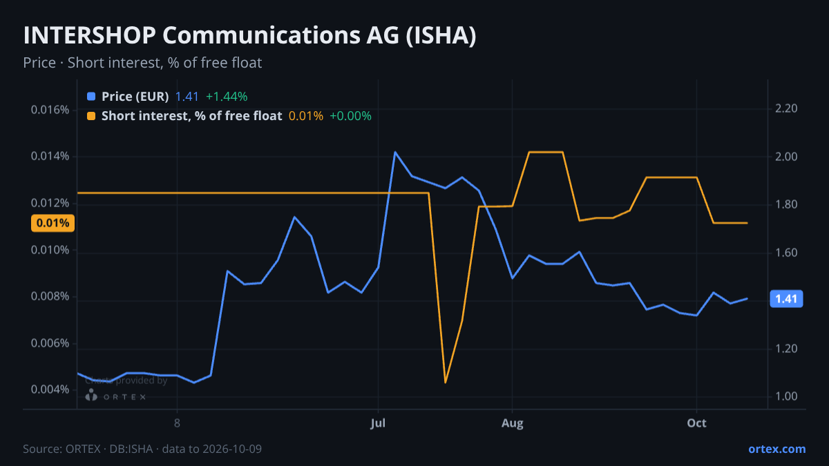Screen dimensions: 829x466
Task: Click the 0.016% left axis label
Action: [50, 110]
